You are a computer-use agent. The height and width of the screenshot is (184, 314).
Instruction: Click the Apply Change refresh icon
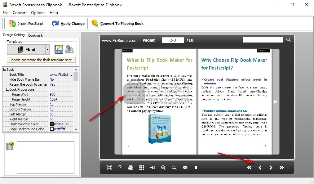[x=55, y=24]
